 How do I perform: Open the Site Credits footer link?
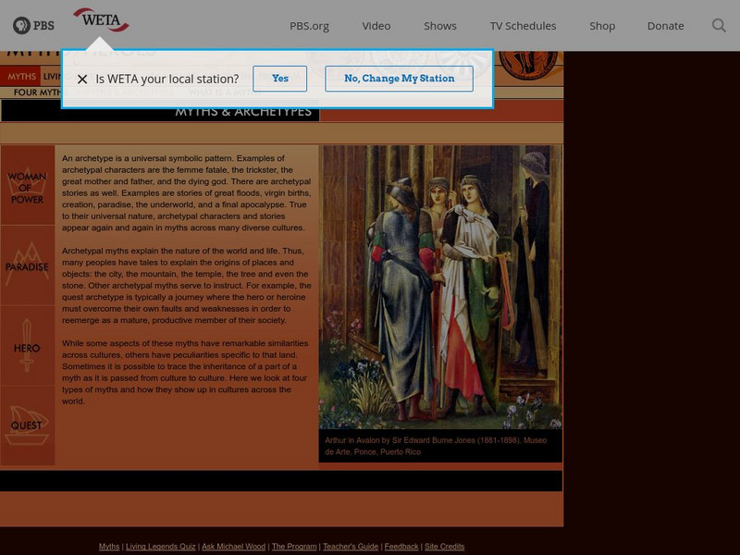coord(445,547)
